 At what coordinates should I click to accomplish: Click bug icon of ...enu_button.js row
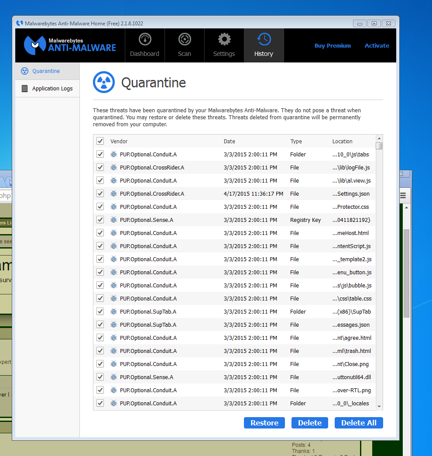click(113, 272)
